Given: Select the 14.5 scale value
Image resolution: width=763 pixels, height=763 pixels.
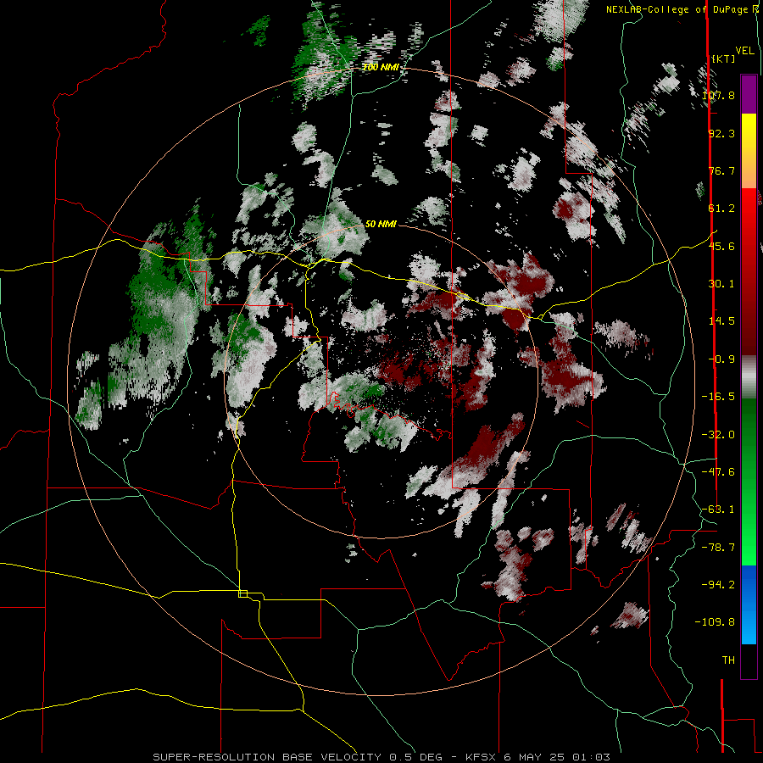Looking at the screenshot, I should pos(721,321).
